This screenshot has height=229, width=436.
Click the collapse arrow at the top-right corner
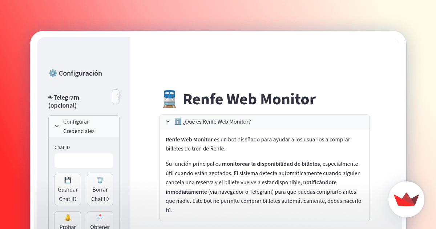click(x=397, y=42)
